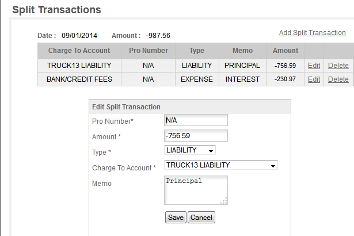
Task: Click the Amount column header
Action: pyautogui.click(x=286, y=51)
